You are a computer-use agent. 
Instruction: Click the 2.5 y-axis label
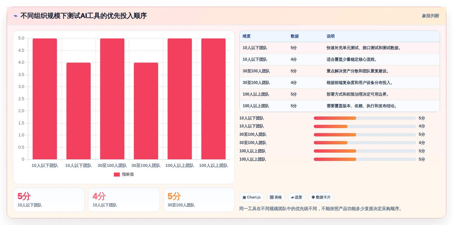point(21,99)
